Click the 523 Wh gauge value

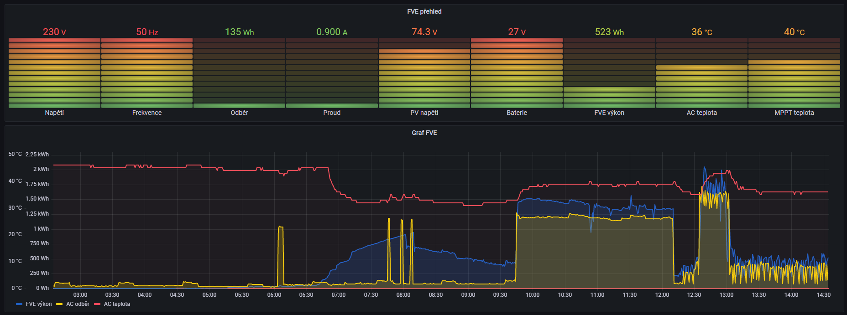(x=609, y=32)
